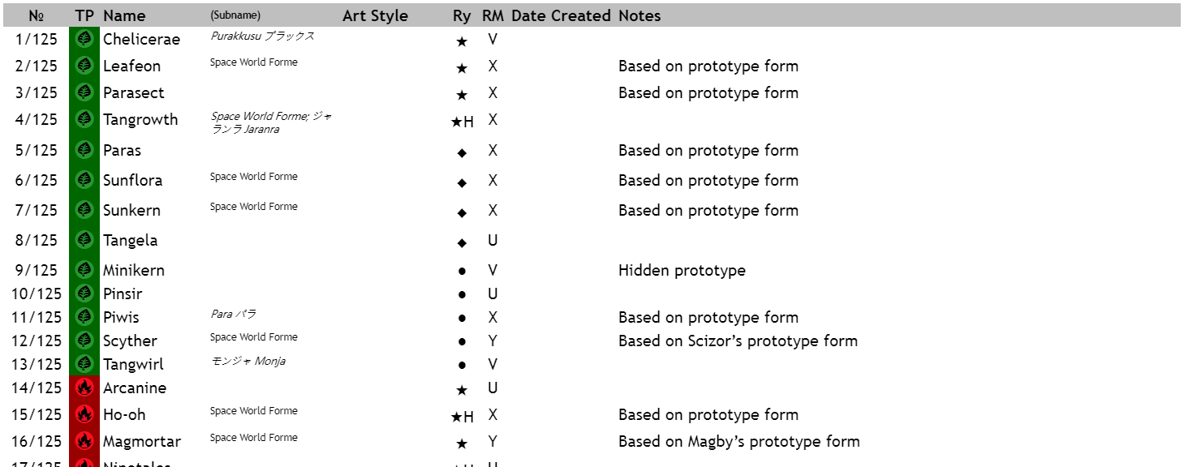Click the Notes column header
1184x467 pixels.
click(x=639, y=15)
